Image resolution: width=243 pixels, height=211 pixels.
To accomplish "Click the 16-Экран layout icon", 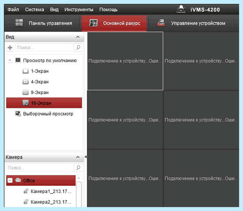I will (26, 103).
